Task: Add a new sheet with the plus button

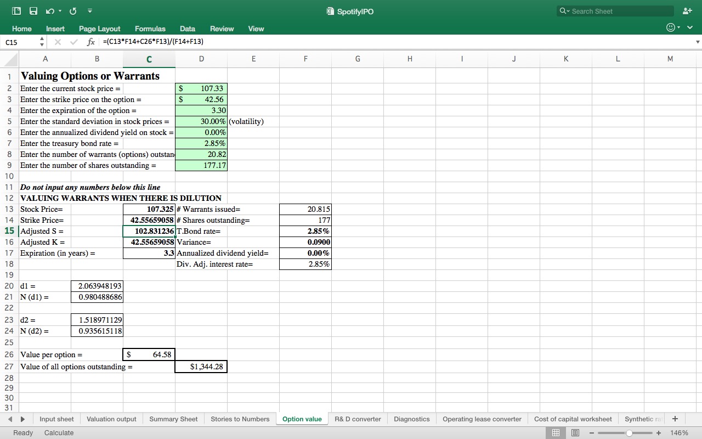Action: click(x=675, y=419)
